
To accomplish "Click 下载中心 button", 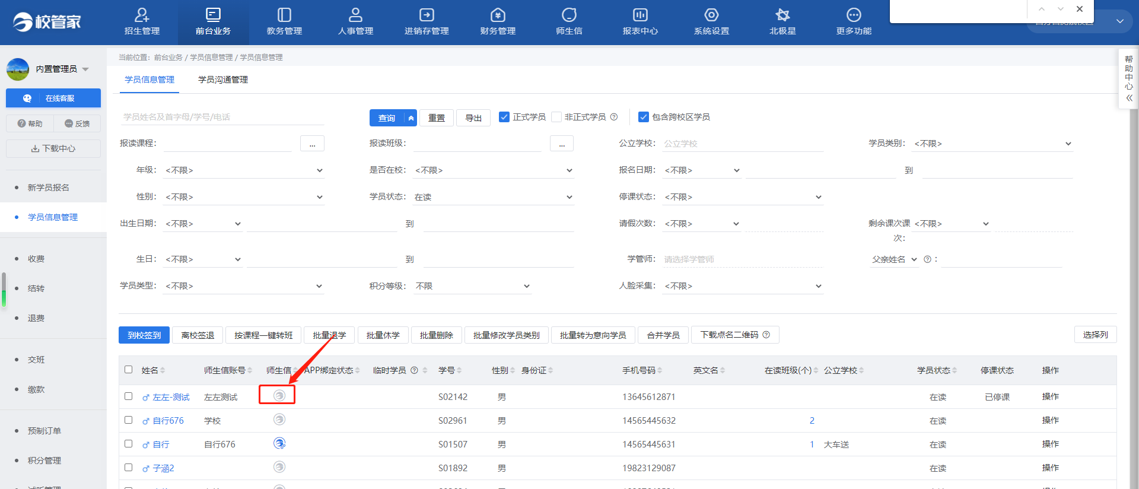I will point(53,148).
